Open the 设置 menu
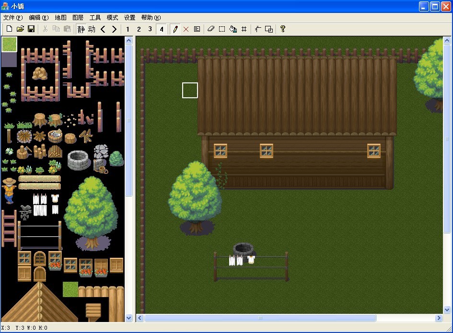 [x=130, y=18]
